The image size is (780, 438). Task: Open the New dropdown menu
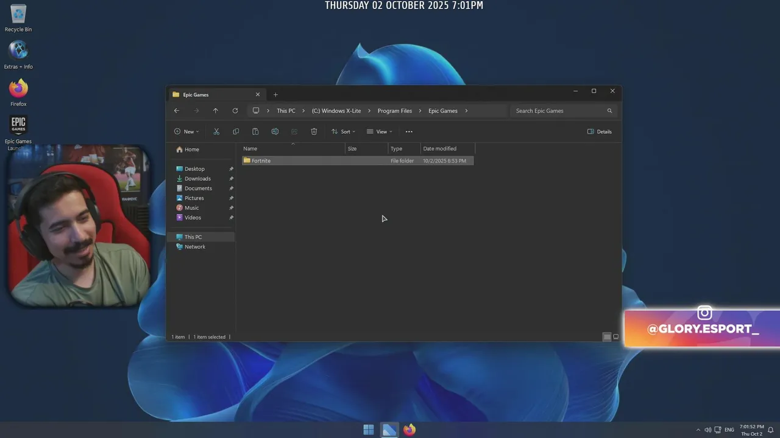(186, 131)
